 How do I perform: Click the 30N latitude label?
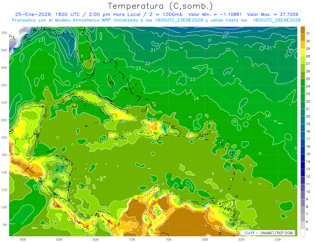[4, 33]
